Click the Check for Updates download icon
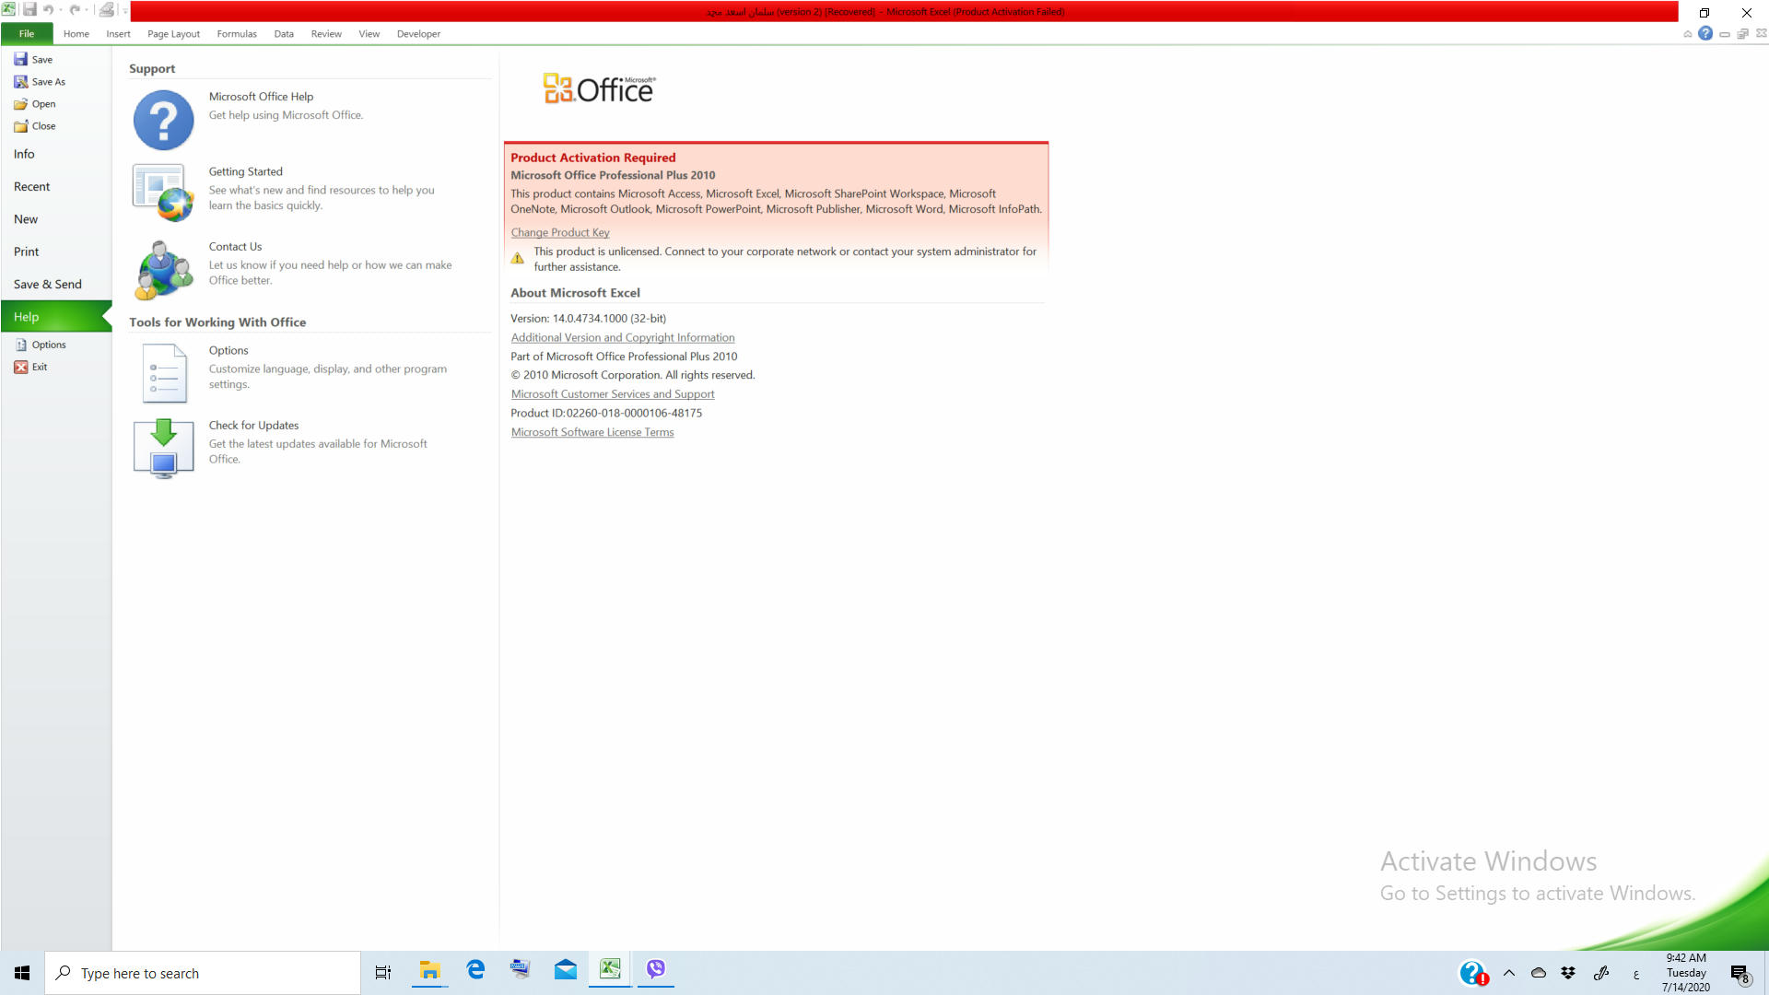Image resolution: width=1769 pixels, height=995 pixels. (164, 449)
